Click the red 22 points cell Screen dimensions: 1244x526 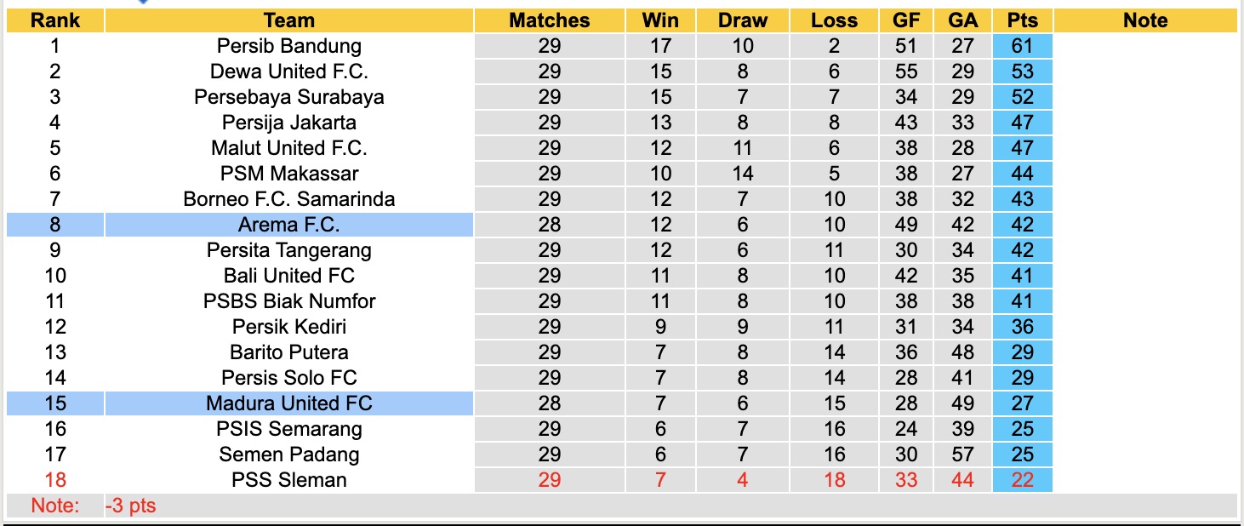(1022, 480)
